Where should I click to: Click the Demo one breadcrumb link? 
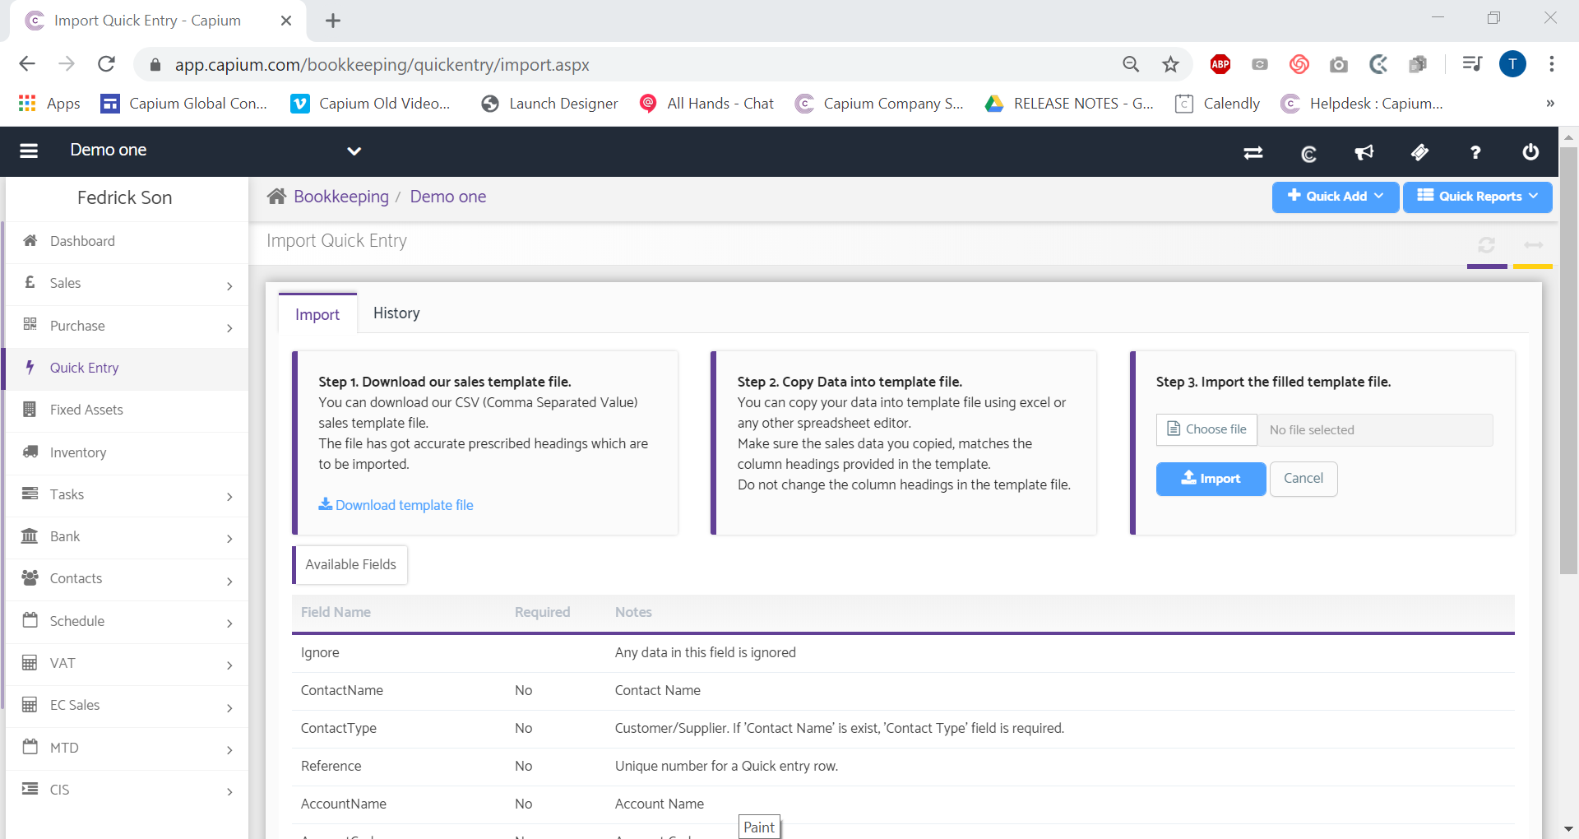point(448,197)
